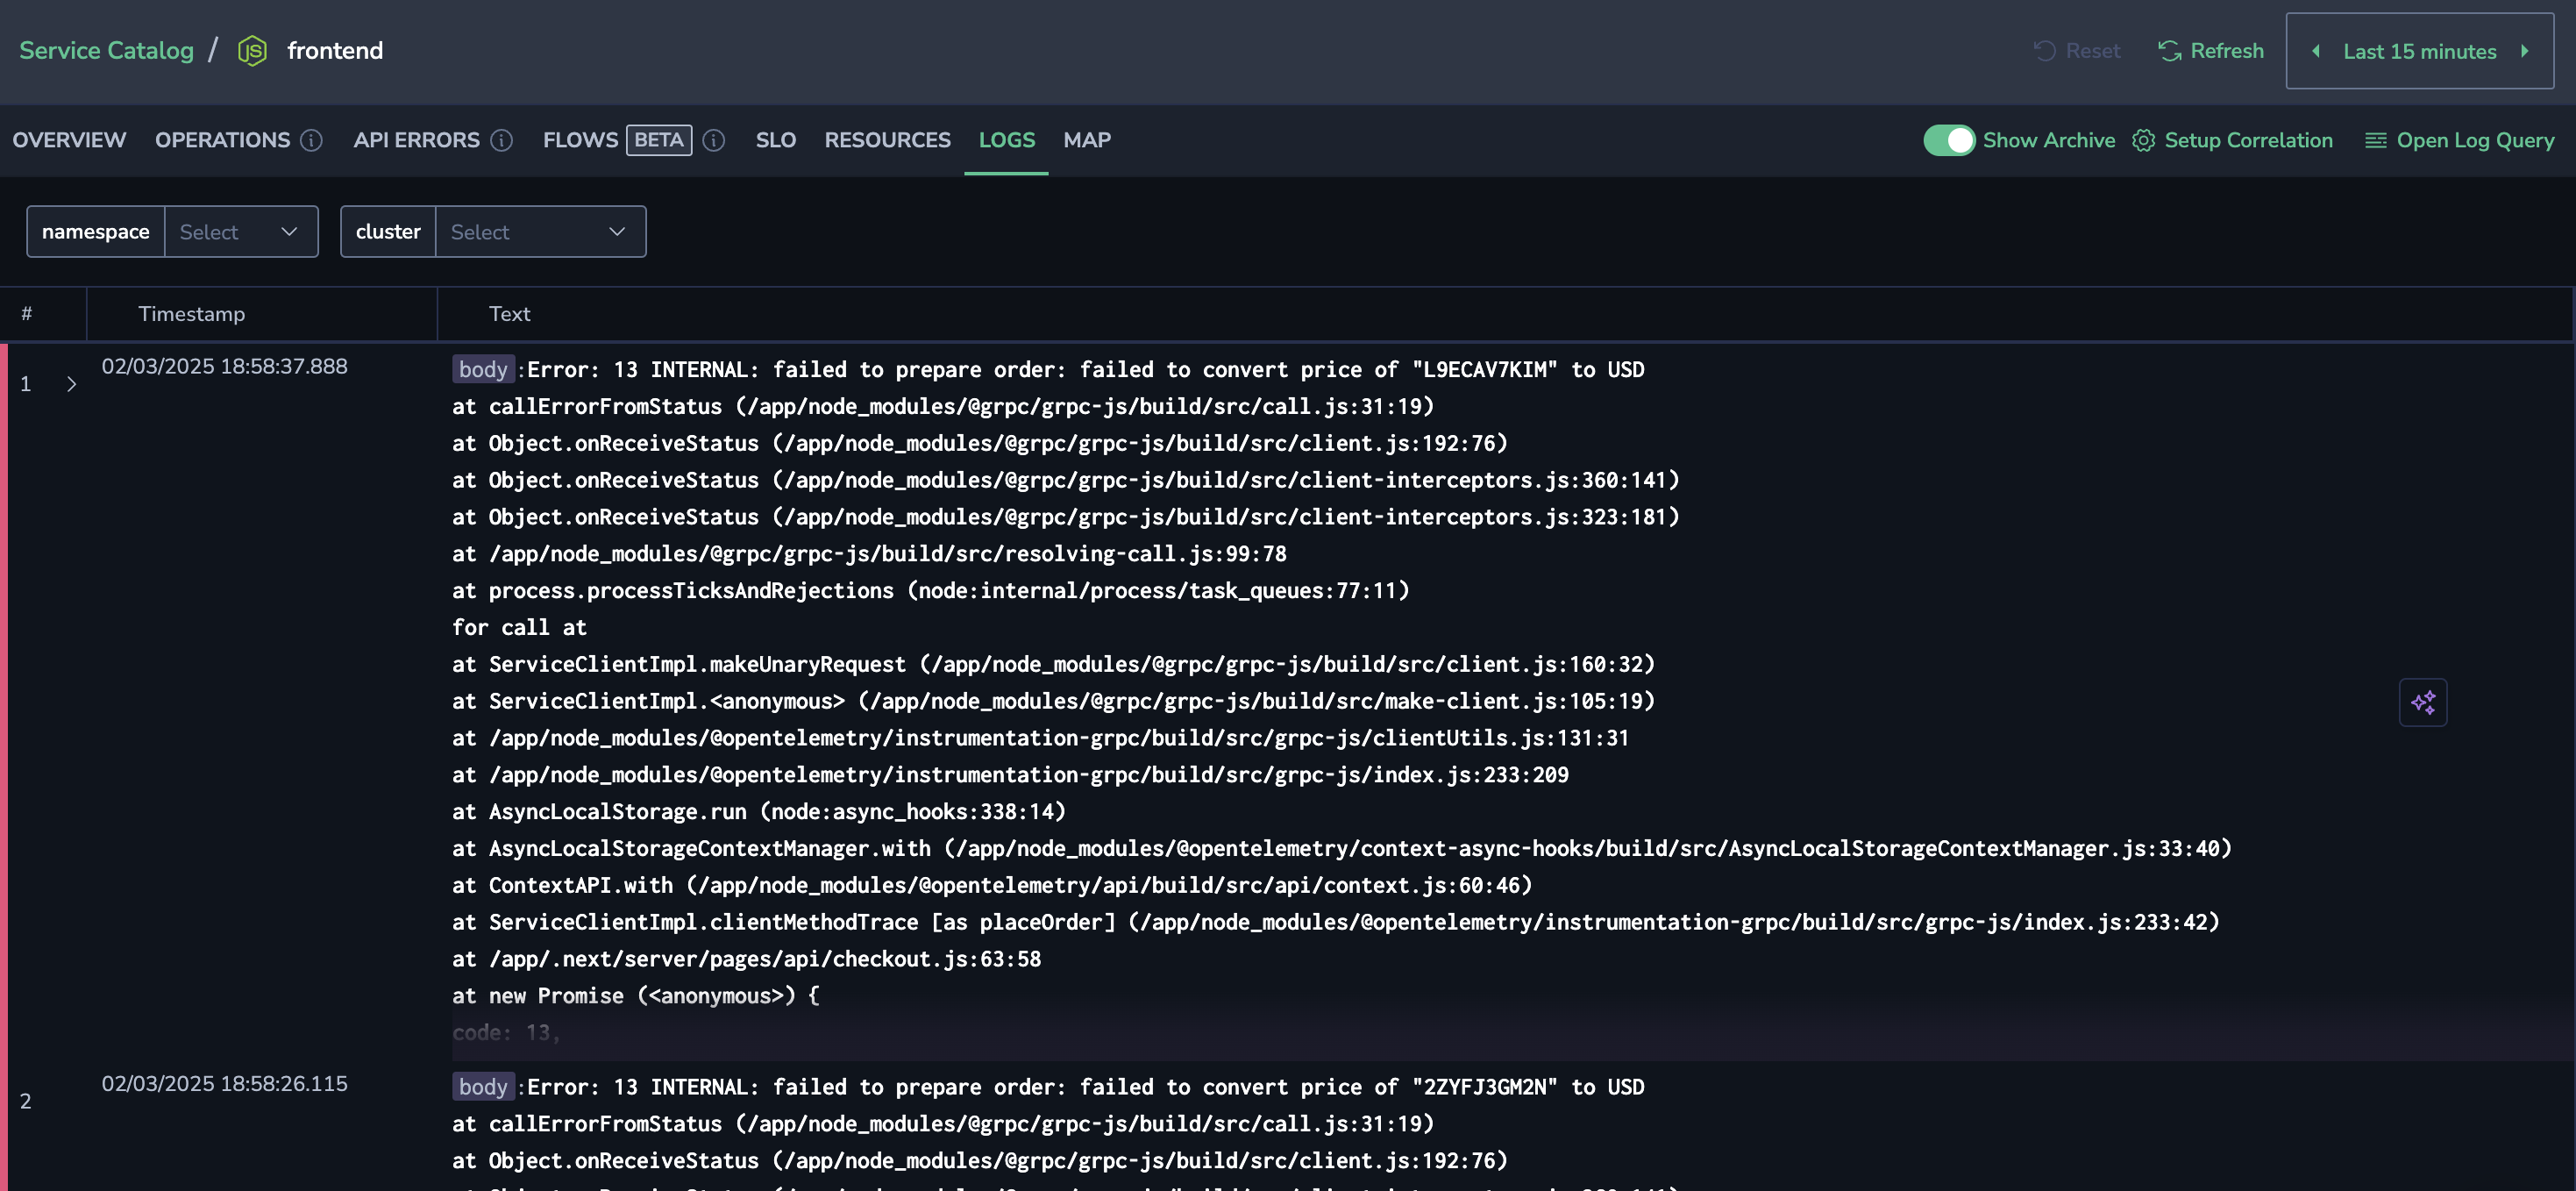Viewport: 2576px width, 1191px height.
Task: Click the info icon next to OPERATIONS
Action: tap(312, 140)
